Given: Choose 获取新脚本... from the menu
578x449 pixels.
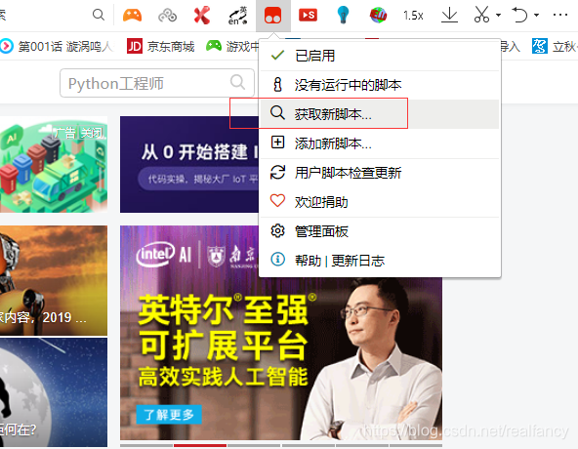Looking at the screenshot, I should click(380, 114).
